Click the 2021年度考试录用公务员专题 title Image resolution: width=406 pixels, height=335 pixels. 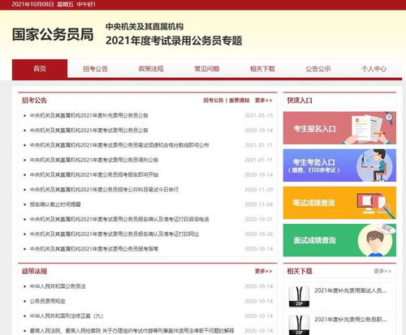[174, 41]
